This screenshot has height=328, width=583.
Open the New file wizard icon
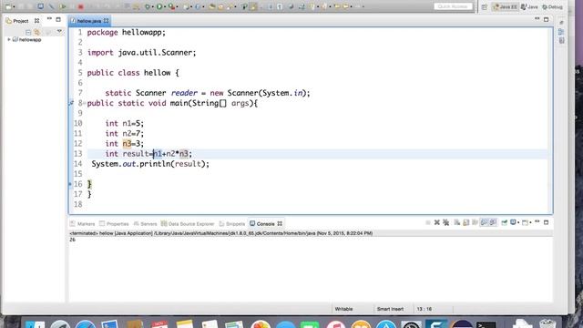pyautogui.click(x=8, y=6)
